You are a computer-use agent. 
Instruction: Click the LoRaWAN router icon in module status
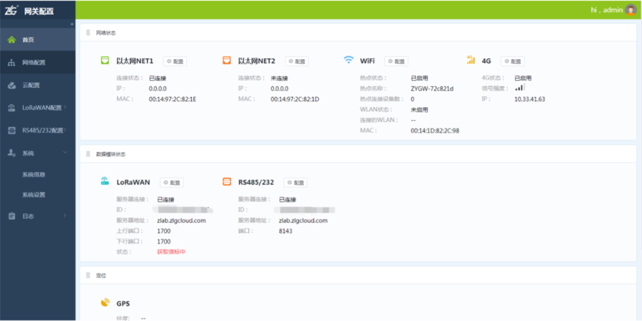tap(105, 181)
